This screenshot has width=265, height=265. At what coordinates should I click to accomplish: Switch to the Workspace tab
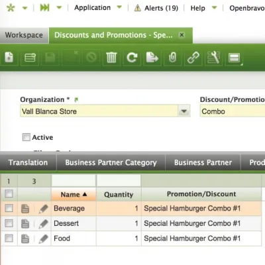(x=24, y=35)
